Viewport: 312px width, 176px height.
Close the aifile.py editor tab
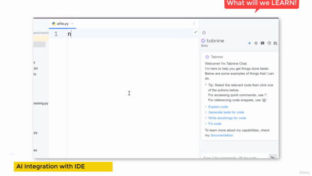[x=72, y=23]
